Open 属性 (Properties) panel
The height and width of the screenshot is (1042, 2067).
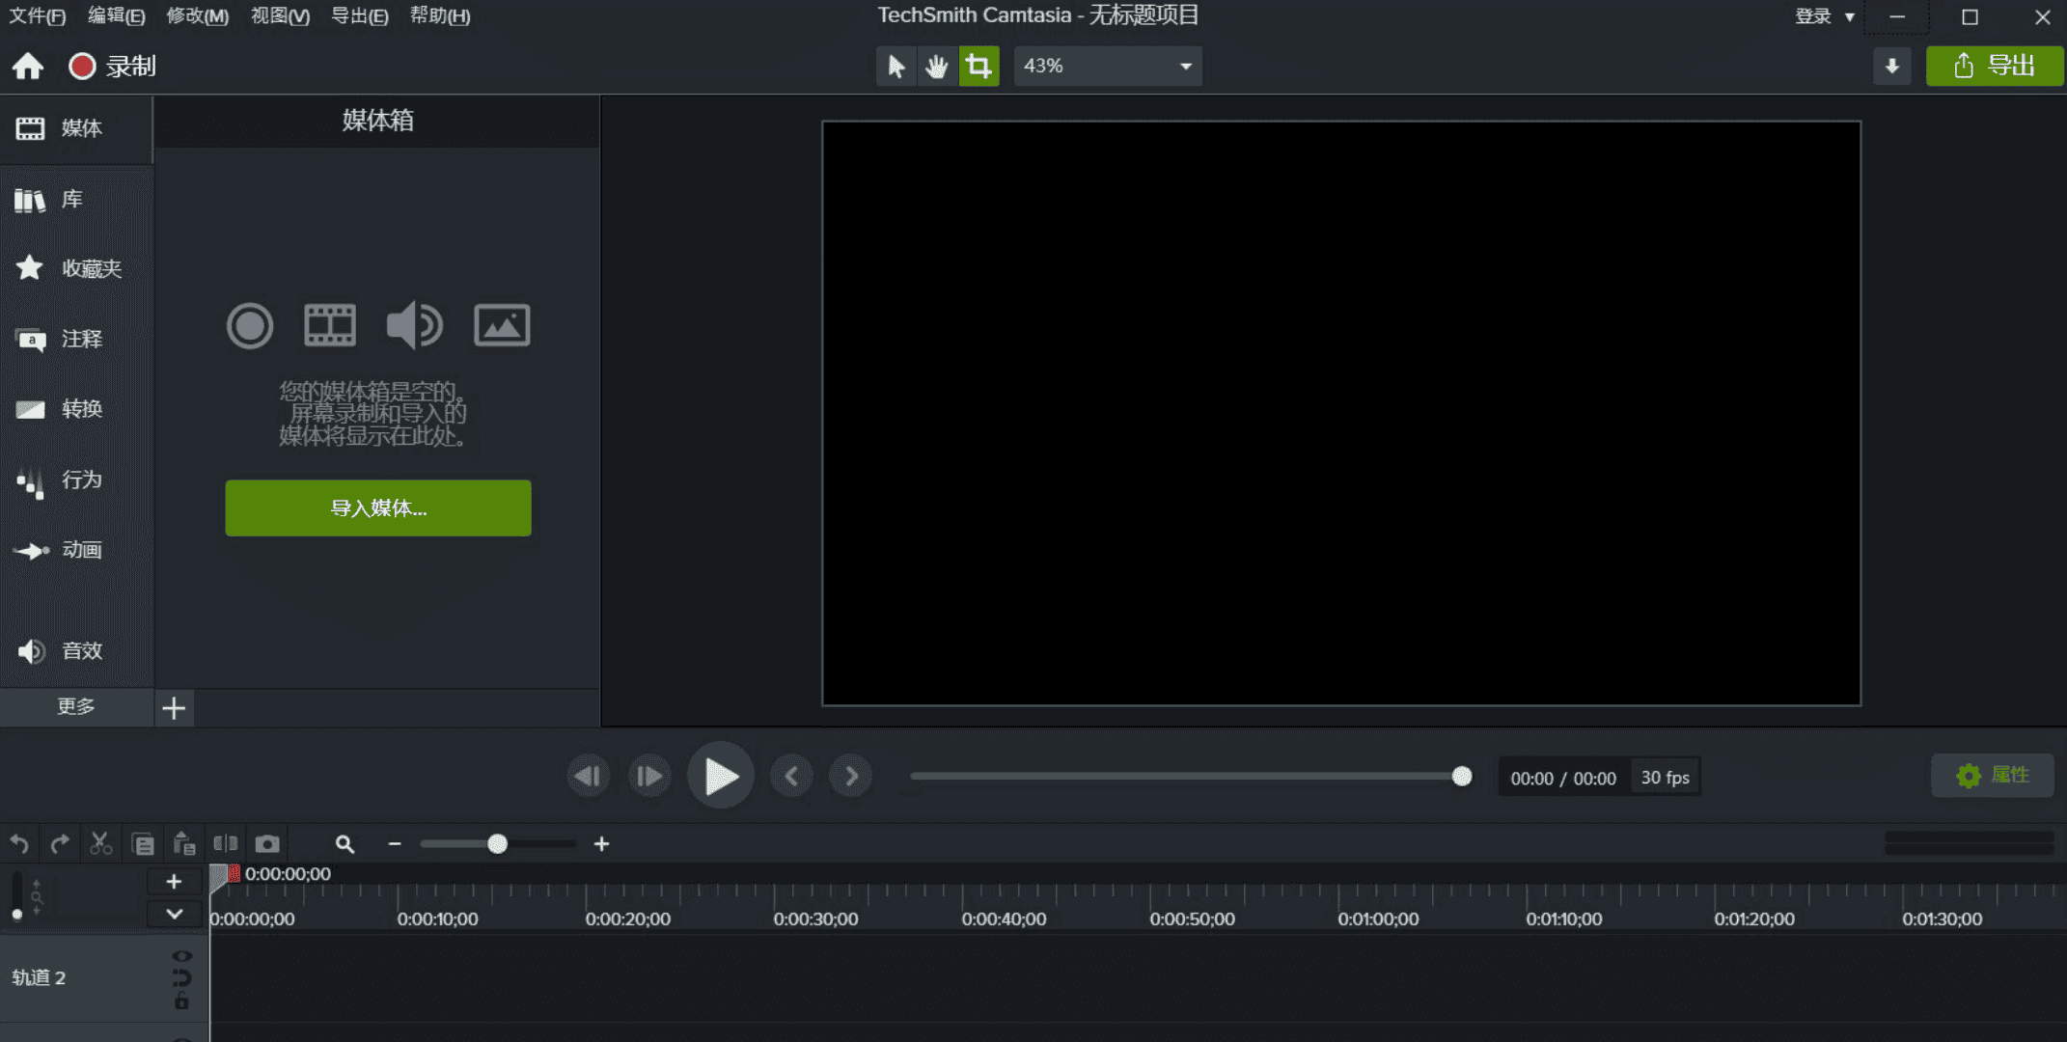[x=1993, y=775]
